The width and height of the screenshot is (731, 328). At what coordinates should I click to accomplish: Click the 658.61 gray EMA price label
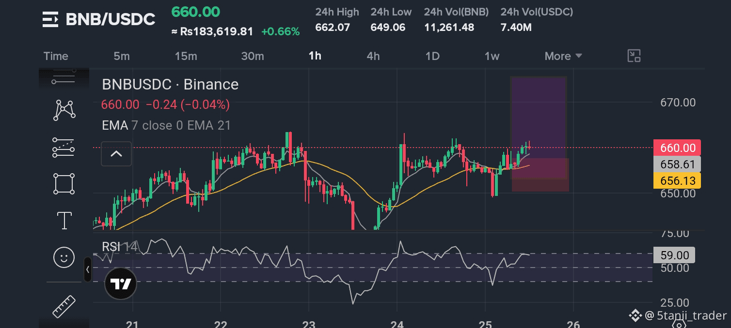(x=677, y=164)
